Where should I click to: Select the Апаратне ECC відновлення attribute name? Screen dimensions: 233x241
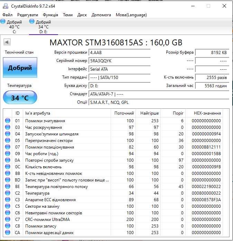click(x=50, y=200)
